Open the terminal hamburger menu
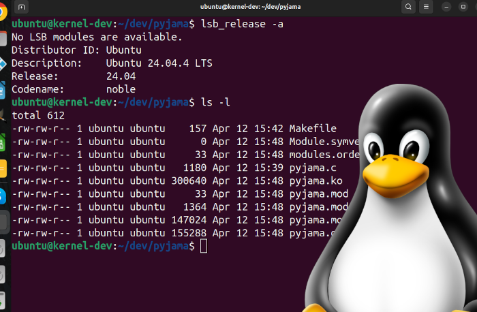The image size is (477, 312). [x=426, y=7]
